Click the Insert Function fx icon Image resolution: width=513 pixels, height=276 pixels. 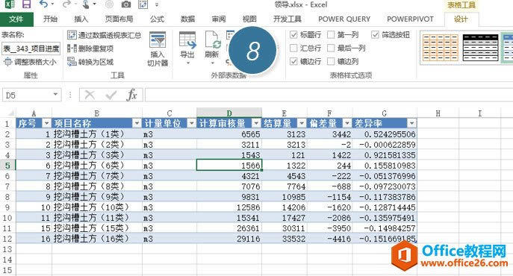[131, 95]
